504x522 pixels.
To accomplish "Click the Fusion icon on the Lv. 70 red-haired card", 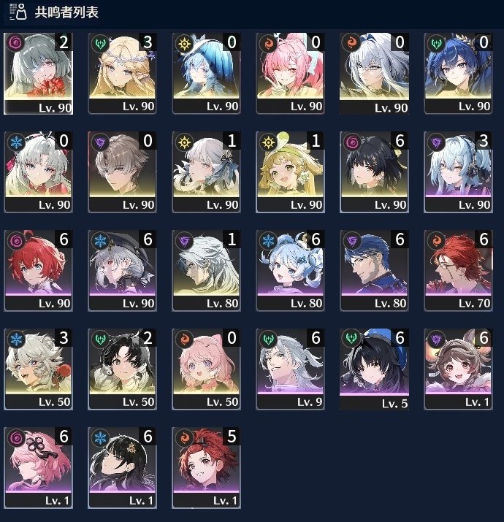I will [x=436, y=240].
